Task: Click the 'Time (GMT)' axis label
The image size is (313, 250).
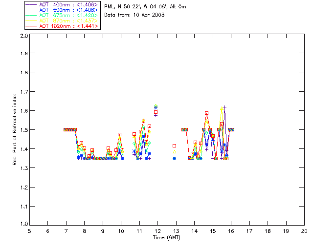Action: (166, 238)
